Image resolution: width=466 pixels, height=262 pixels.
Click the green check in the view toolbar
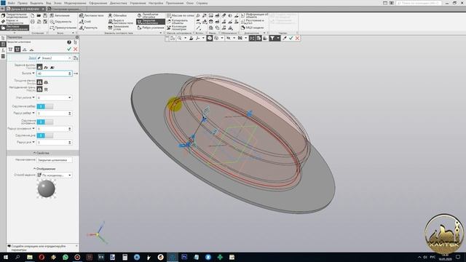tap(291, 39)
